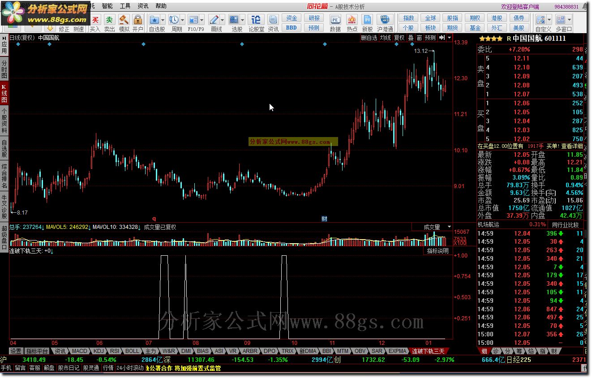Screen dimensions: 592x378
Task: Open the 帮助 menu
Action: 161,6
